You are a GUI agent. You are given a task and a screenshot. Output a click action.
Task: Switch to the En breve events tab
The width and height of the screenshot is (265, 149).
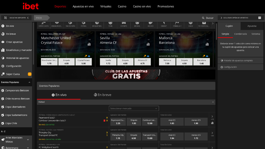pyautogui.click(x=103, y=95)
